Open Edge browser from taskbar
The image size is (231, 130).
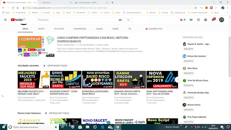(102, 127)
